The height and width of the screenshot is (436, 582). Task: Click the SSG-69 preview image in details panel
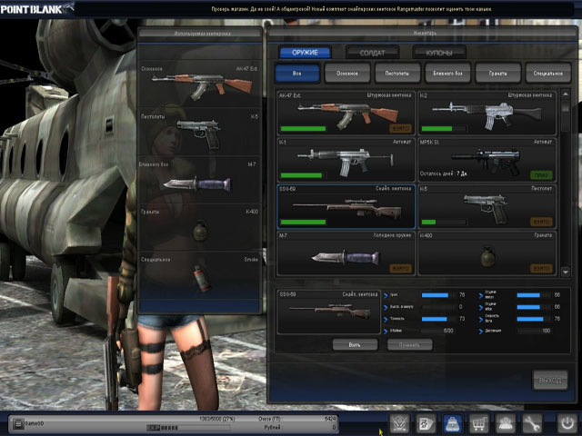[x=329, y=312]
